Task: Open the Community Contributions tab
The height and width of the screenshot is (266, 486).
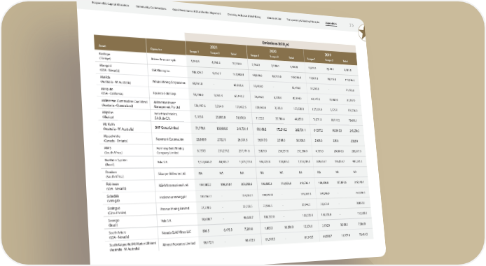Action: [151, 8]
